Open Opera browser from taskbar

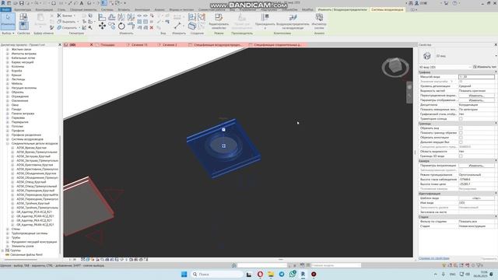click(x=260, y=274)
